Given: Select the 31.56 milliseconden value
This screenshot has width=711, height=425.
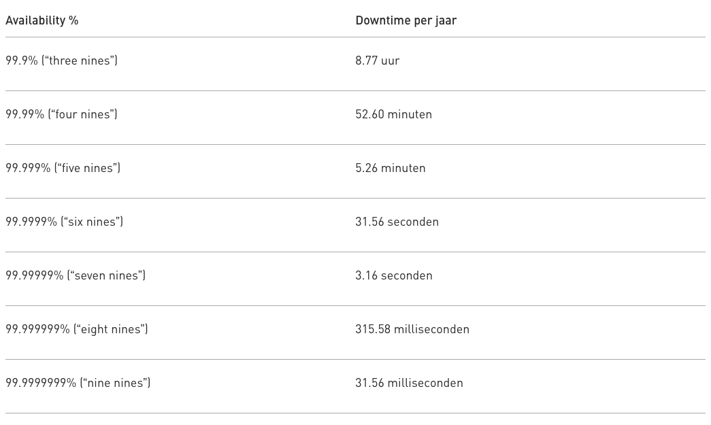Looking at the screenshot, I should (x=410, y=383).
